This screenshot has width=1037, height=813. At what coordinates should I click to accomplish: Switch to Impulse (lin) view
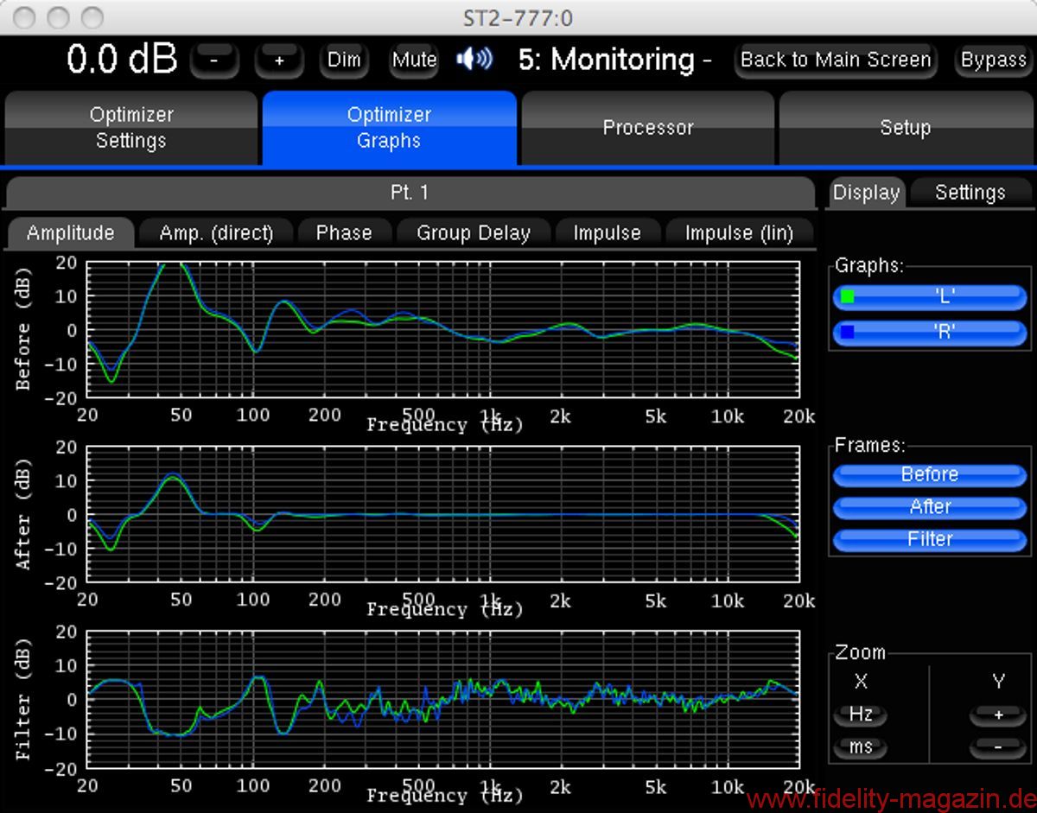coord(737,233)
